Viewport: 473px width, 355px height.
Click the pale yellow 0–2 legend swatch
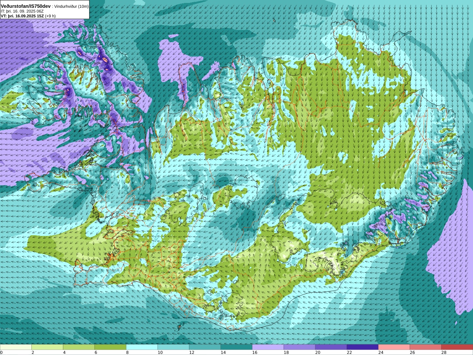click(16, 347)
